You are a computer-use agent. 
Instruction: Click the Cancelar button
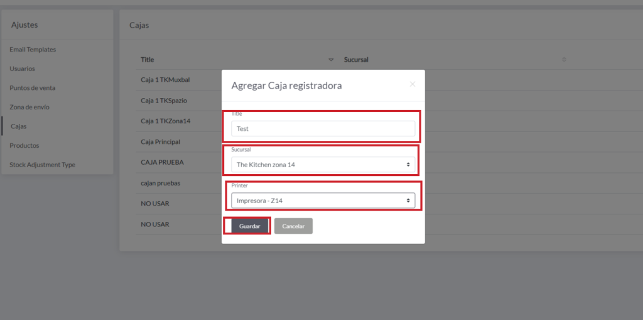[293, 226]
